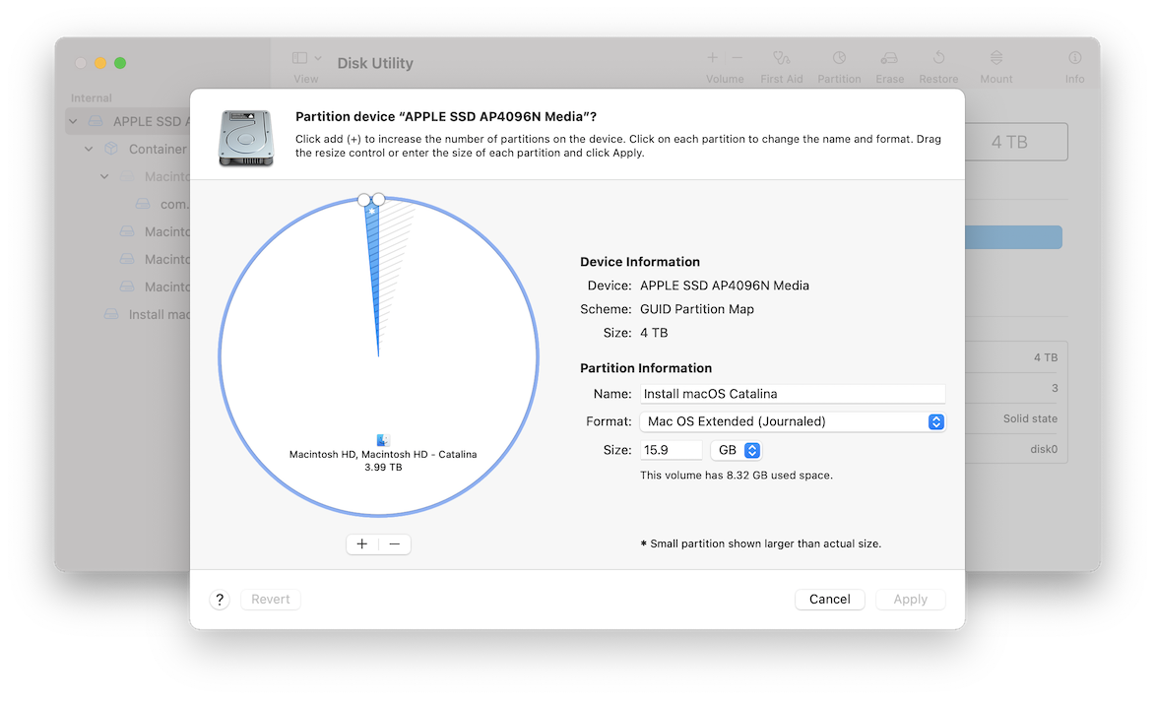Select the com. snapshot item in sidebar
Screen dimensions: 1155x702
[174, 204]
